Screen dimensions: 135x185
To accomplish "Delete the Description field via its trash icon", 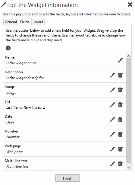I will tap(120, 75).
